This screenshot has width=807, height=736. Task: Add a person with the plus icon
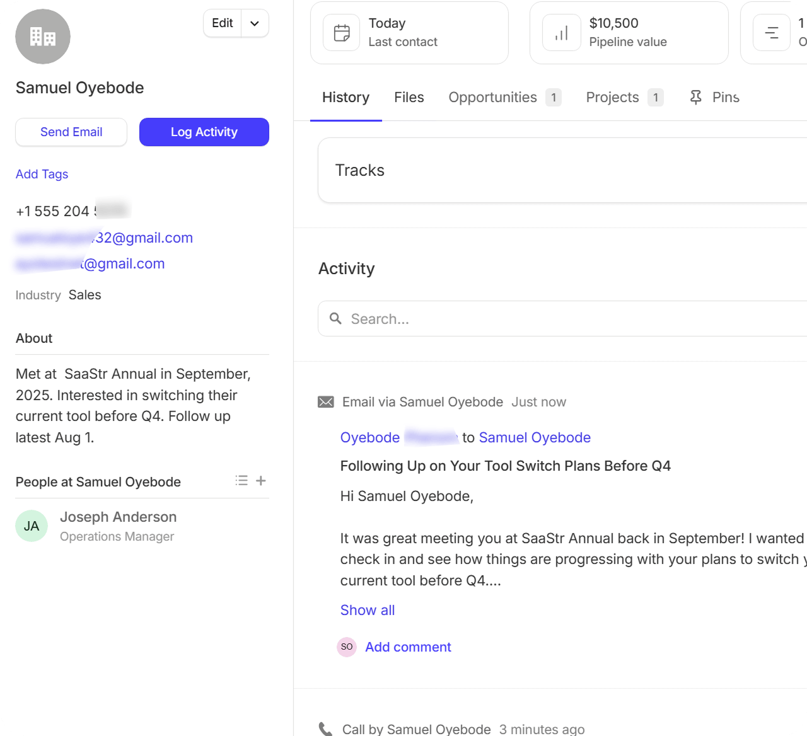[x=261, y=481]
